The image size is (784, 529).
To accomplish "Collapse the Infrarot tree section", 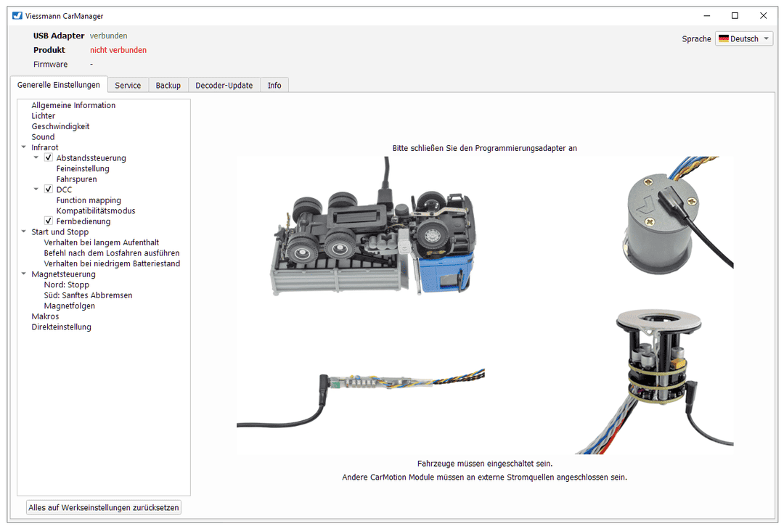I will click(x=24, y=147).
